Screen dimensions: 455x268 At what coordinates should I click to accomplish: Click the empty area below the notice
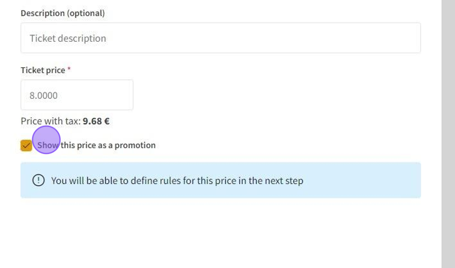(220, 233)
